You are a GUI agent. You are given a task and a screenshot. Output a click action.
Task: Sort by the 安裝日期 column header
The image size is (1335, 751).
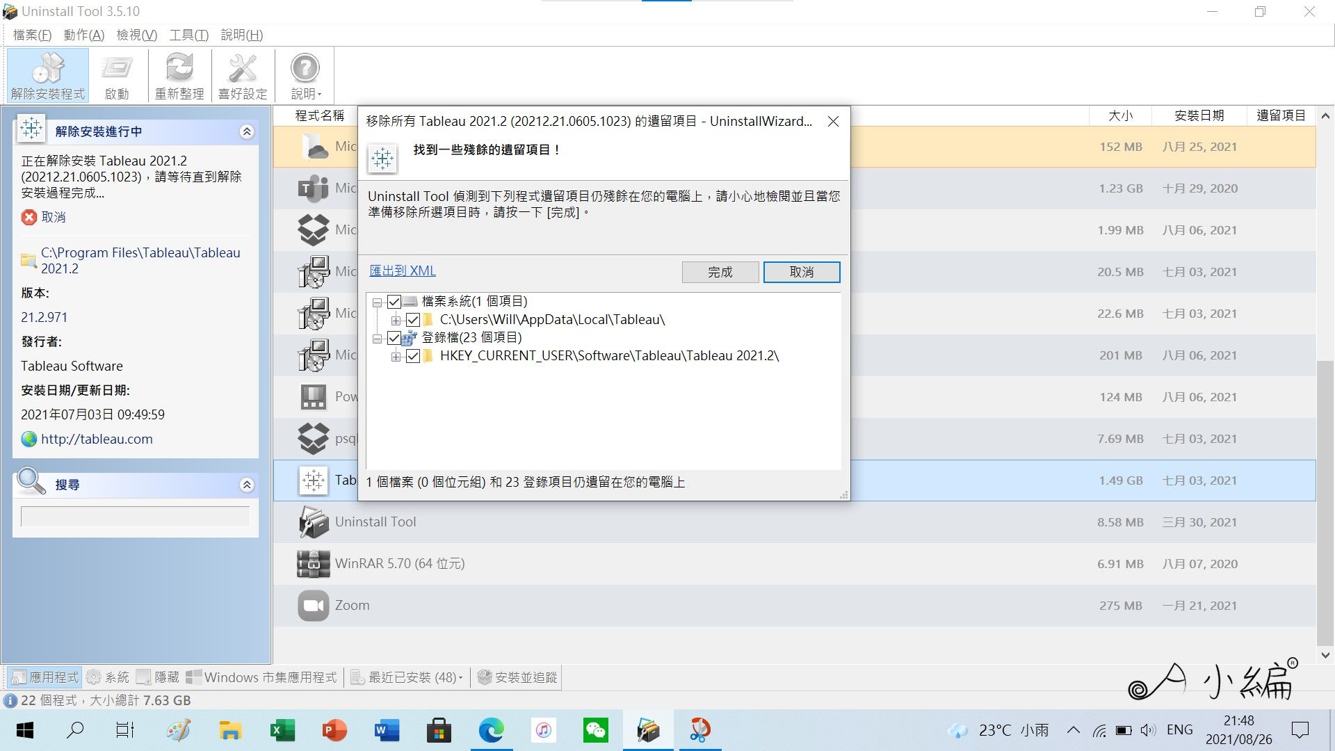coord(1199,115)
